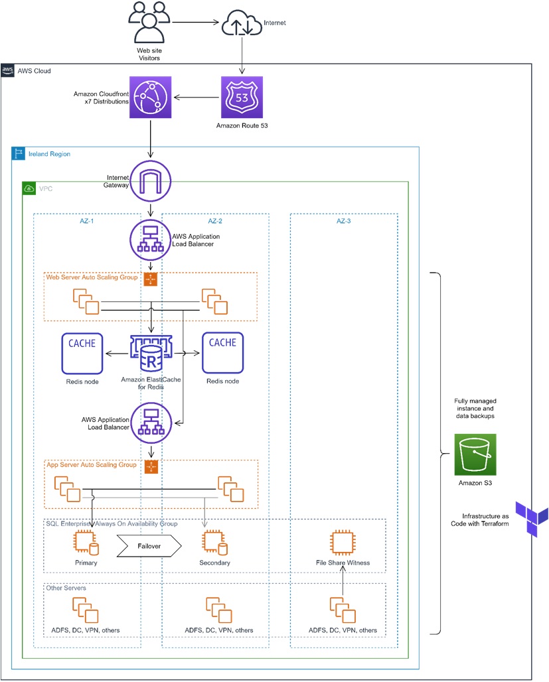This screenshot has width=549, height=682.
Task: Select the "Amazon Route 53" caption
Action: (242, 125)
